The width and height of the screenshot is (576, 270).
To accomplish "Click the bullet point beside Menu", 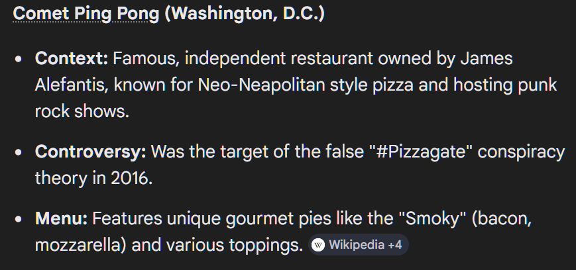I will click(19, 220).
